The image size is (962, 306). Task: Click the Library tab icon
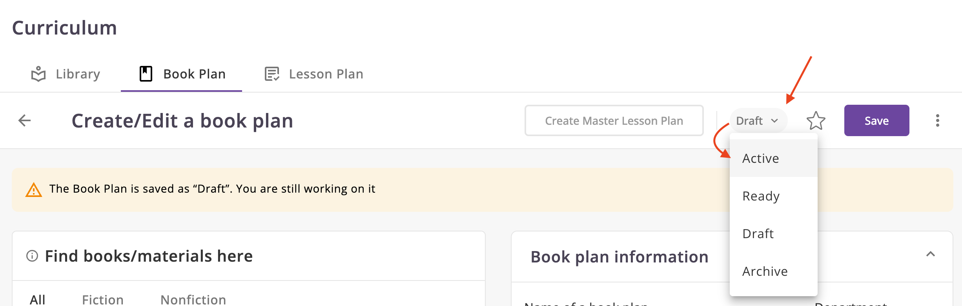click(38, 74)
